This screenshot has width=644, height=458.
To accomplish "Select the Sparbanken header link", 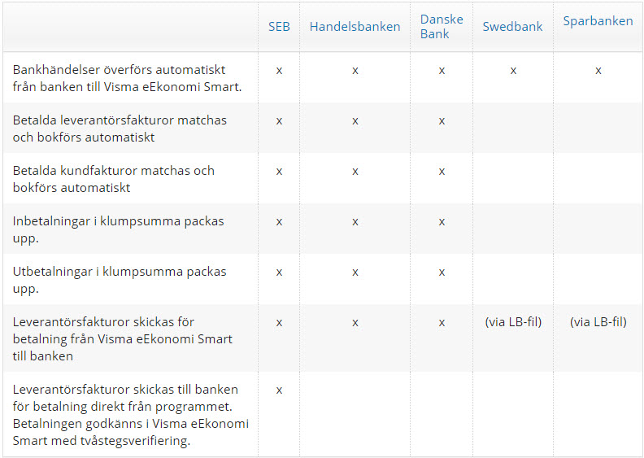I will point(598,21).
